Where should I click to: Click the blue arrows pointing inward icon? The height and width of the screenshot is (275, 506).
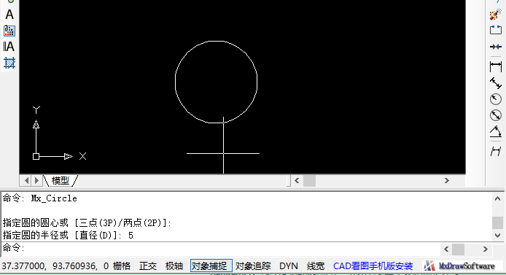point(495,47)
